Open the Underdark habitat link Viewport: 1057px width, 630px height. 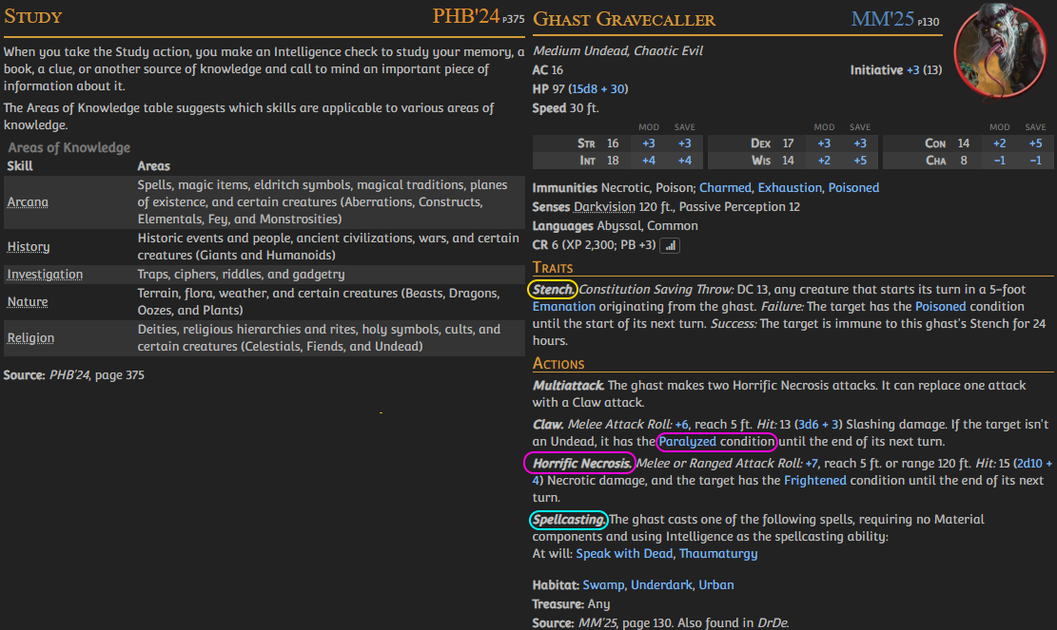660,585
